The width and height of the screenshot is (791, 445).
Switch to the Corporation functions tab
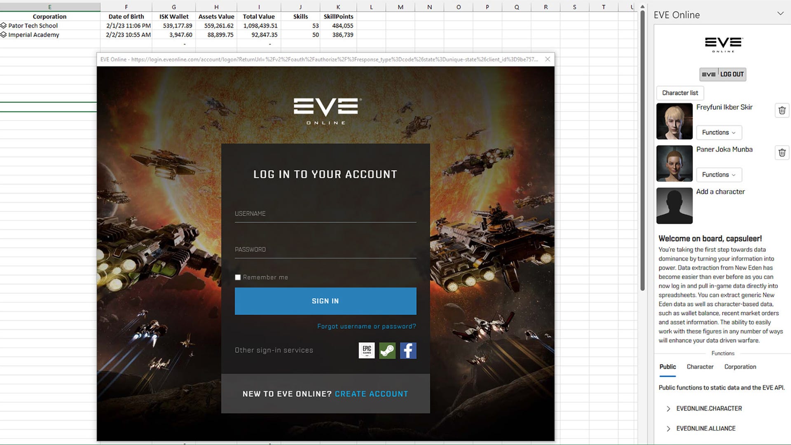point(740,367)
